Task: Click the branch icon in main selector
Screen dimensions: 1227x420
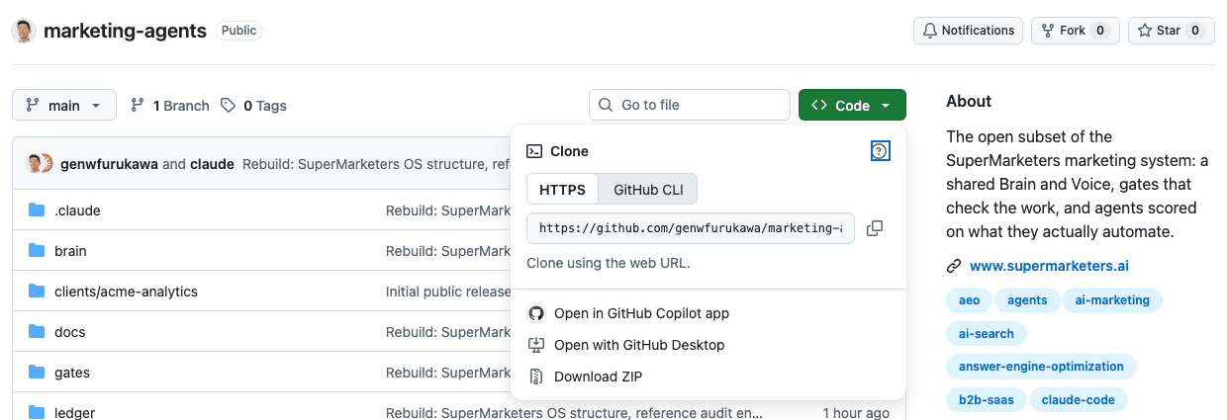Action: pyautogui.click(x=33, y=106)
